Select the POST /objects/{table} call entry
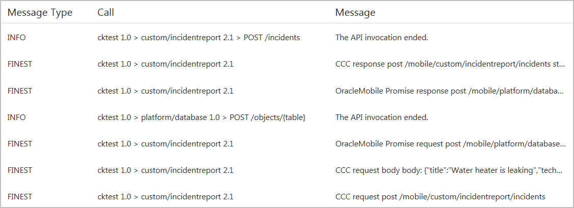Screen dimensions: 574x208 (x=201, y=117)
